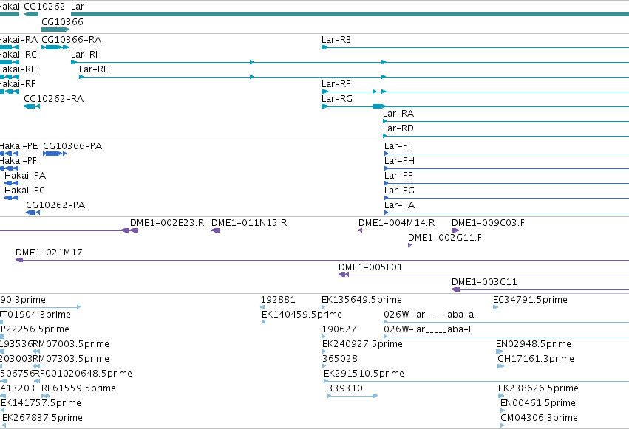
Task: Select the Hakai-PA protein label
Action: 25,176
